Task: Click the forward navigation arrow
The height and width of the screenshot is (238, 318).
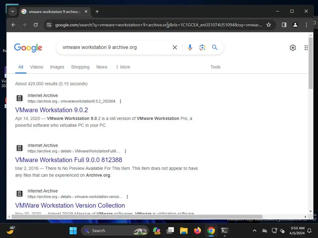Action: (x=25, y=25)
